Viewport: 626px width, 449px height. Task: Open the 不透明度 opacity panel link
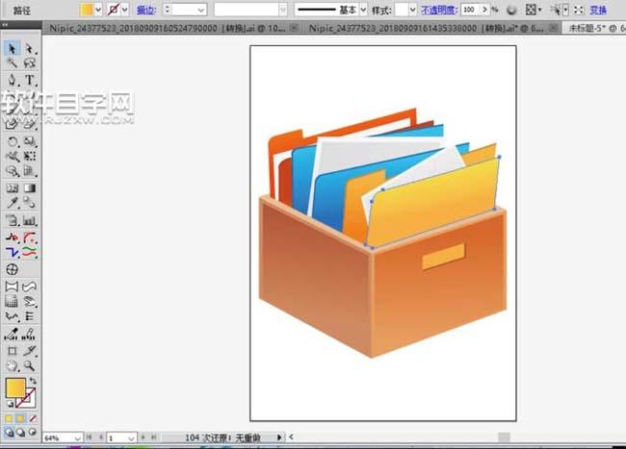[439, 10]
